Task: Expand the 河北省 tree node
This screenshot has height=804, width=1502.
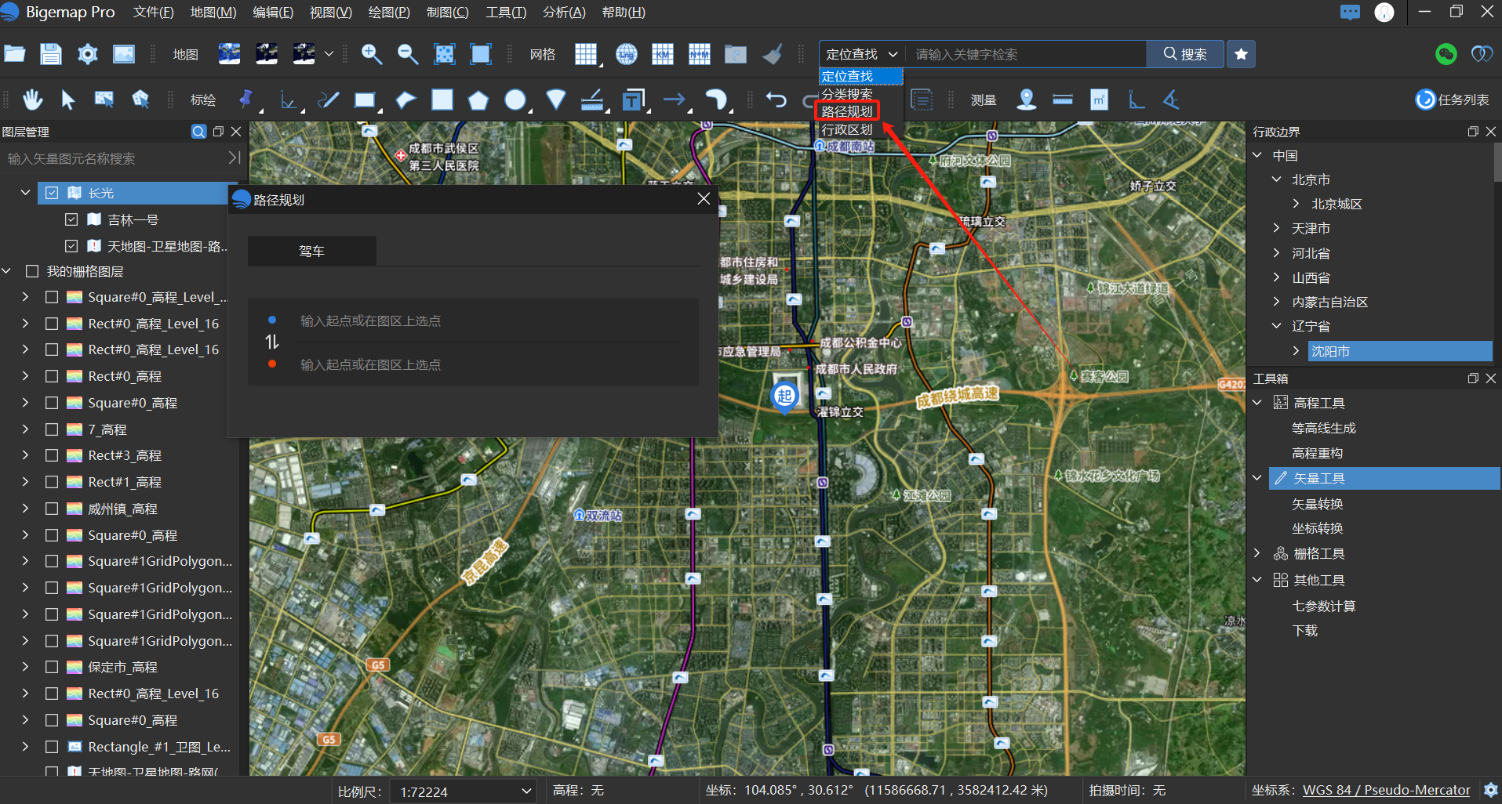Action: 1276,253
